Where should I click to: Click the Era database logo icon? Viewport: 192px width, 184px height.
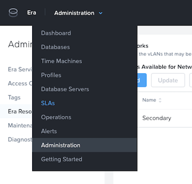pos(13,13)
